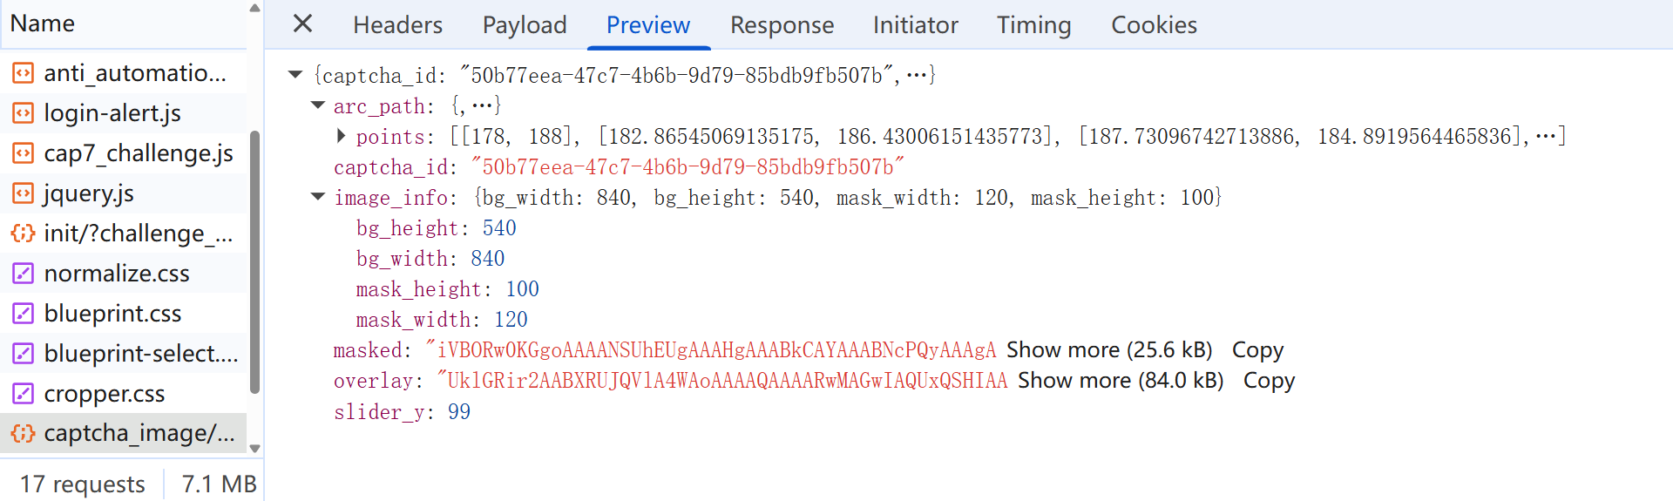Close the request details panel
Screen dimensions: 1673x501
302,24
